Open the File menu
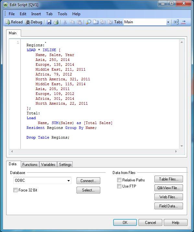194x232 pixels. (x=12, y=14)
